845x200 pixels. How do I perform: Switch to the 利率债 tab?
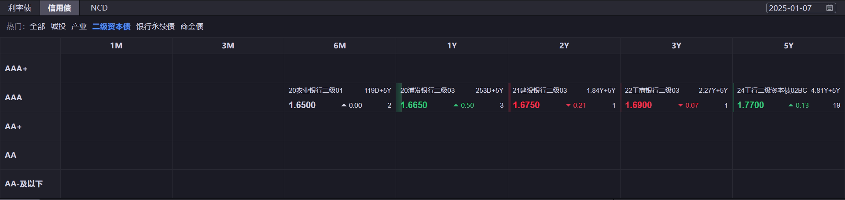(x=20, y=8)
